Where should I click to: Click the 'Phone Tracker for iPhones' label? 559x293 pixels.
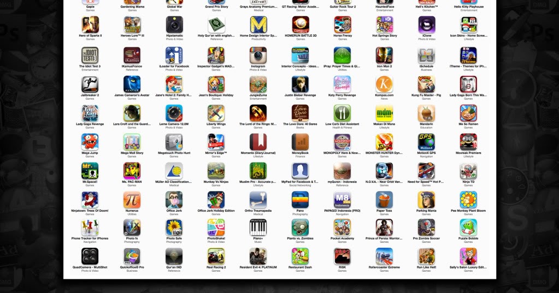coord(90,238)
